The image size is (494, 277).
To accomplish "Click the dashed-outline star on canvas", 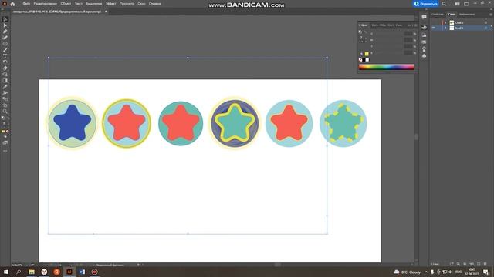I will pos(343,123).
